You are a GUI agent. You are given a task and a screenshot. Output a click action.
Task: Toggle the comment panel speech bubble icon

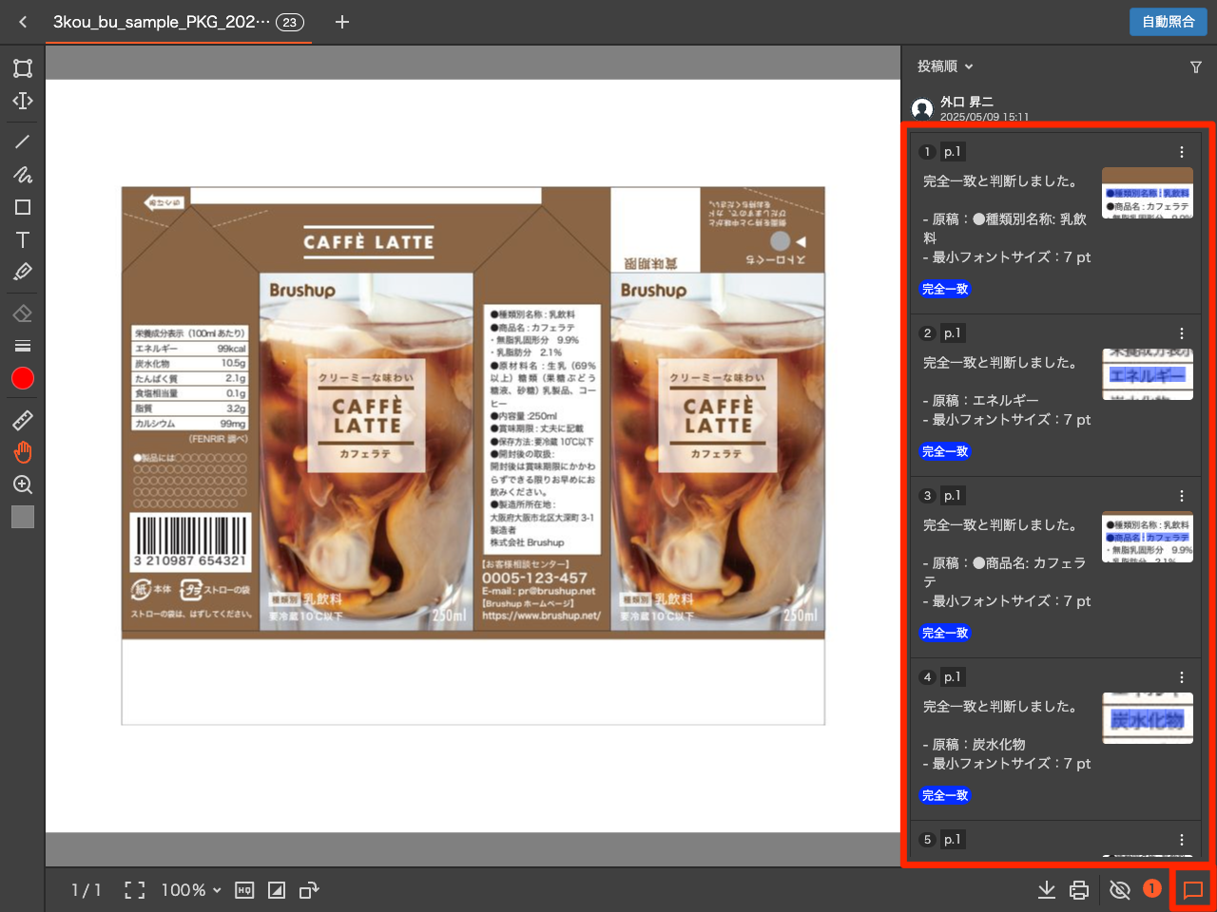pyautogui.click(x=1193, y=890)
